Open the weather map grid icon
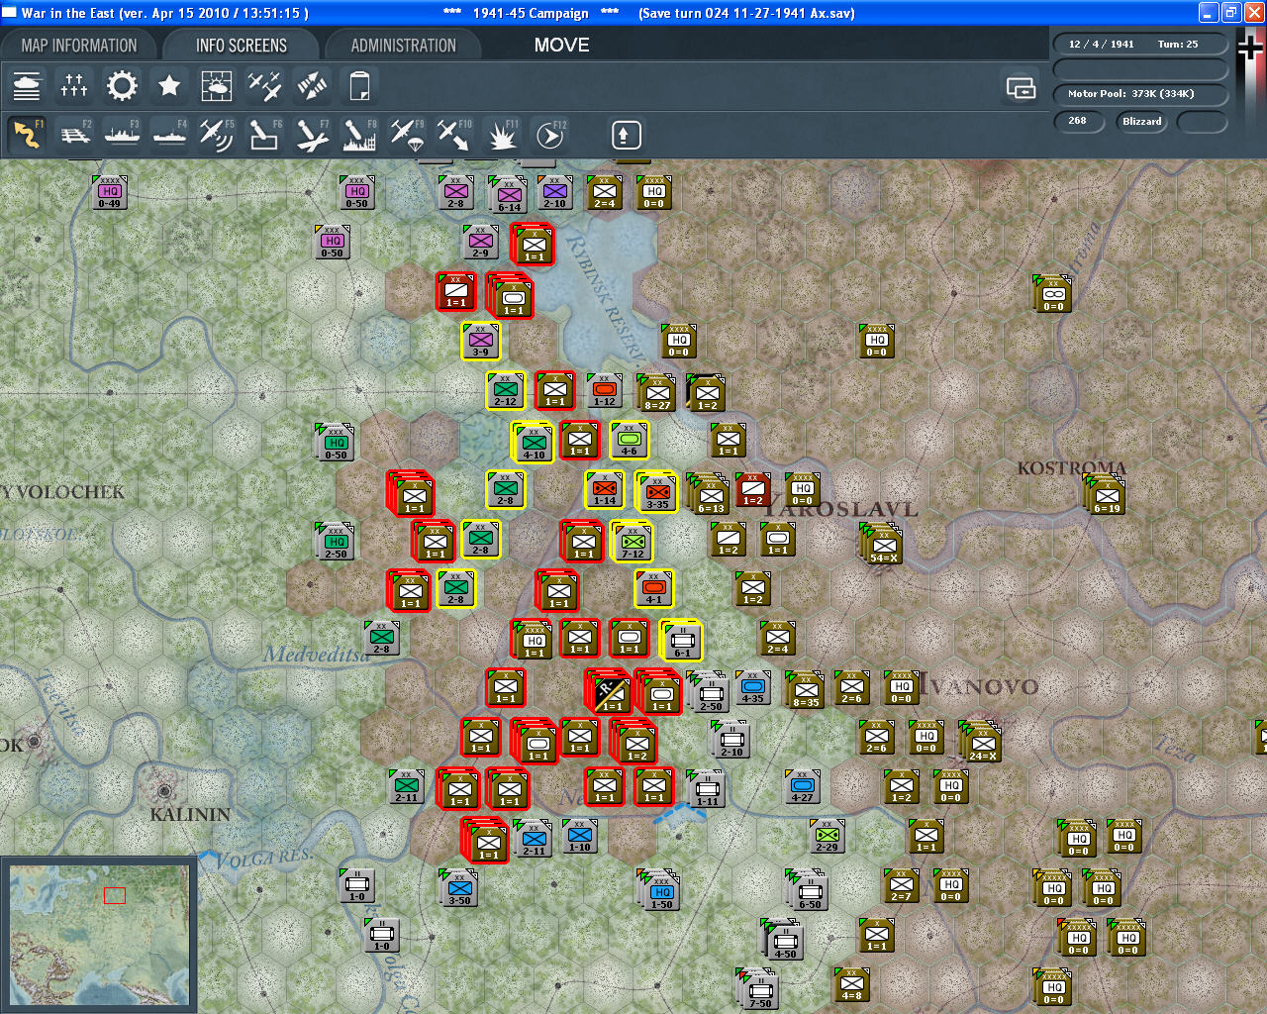 [x=217, y=86]
